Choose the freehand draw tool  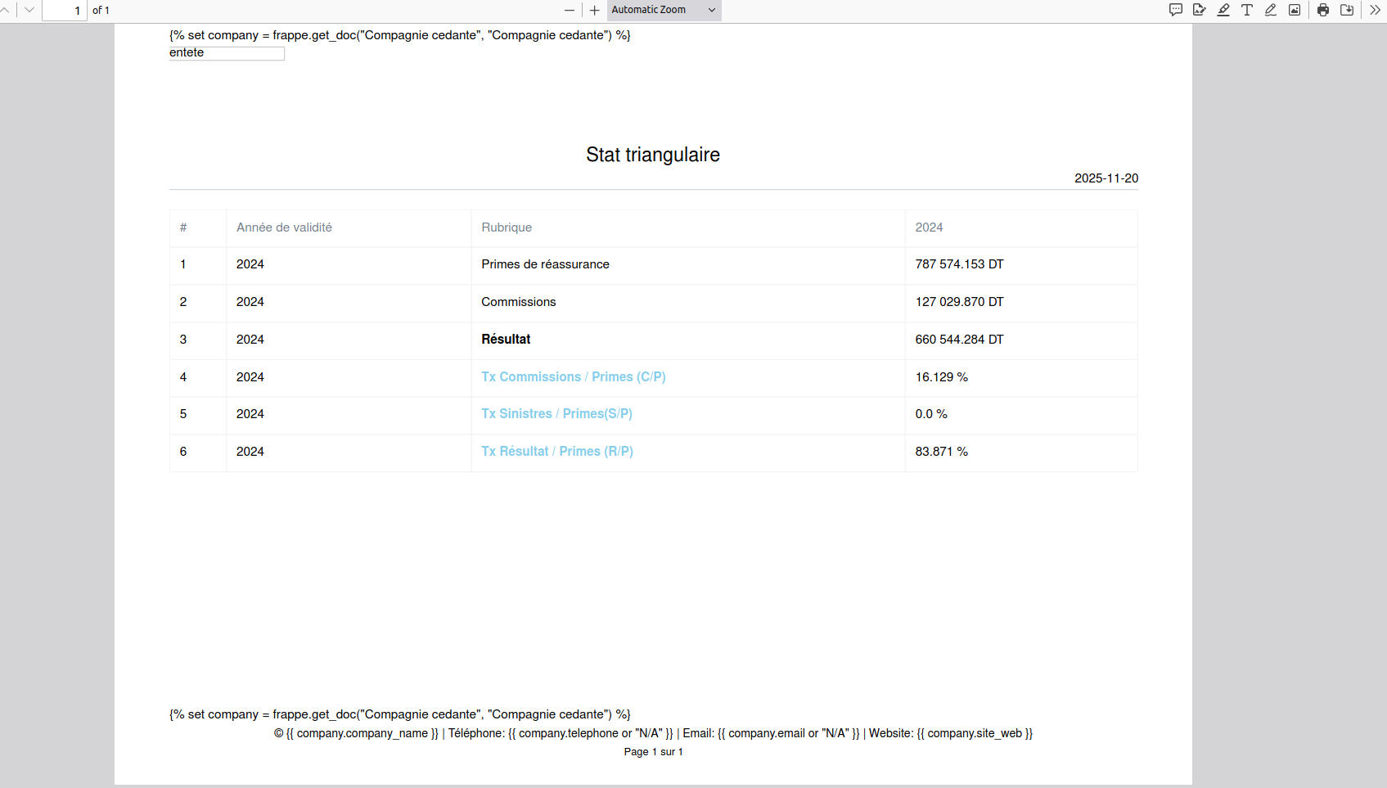pos(1271,10)
